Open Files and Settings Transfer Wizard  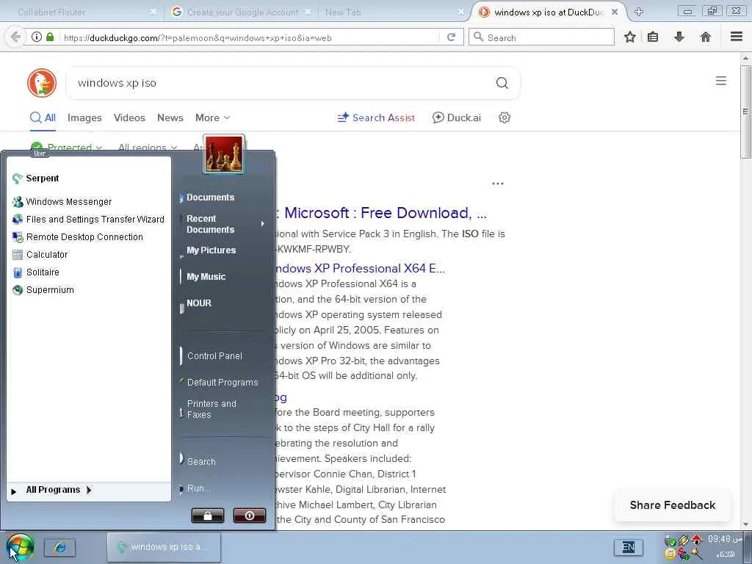[x=88, y=220]
